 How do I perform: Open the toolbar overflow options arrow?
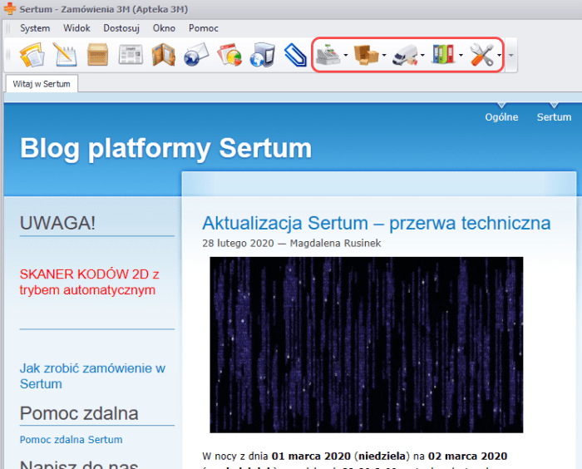pos(510,57)
